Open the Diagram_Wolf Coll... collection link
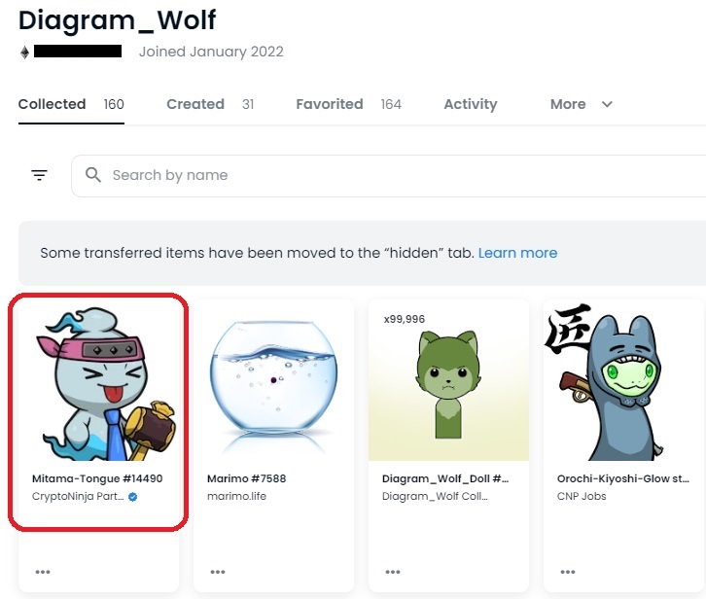The width and height of the screenshot is (706, 599). 435,496
